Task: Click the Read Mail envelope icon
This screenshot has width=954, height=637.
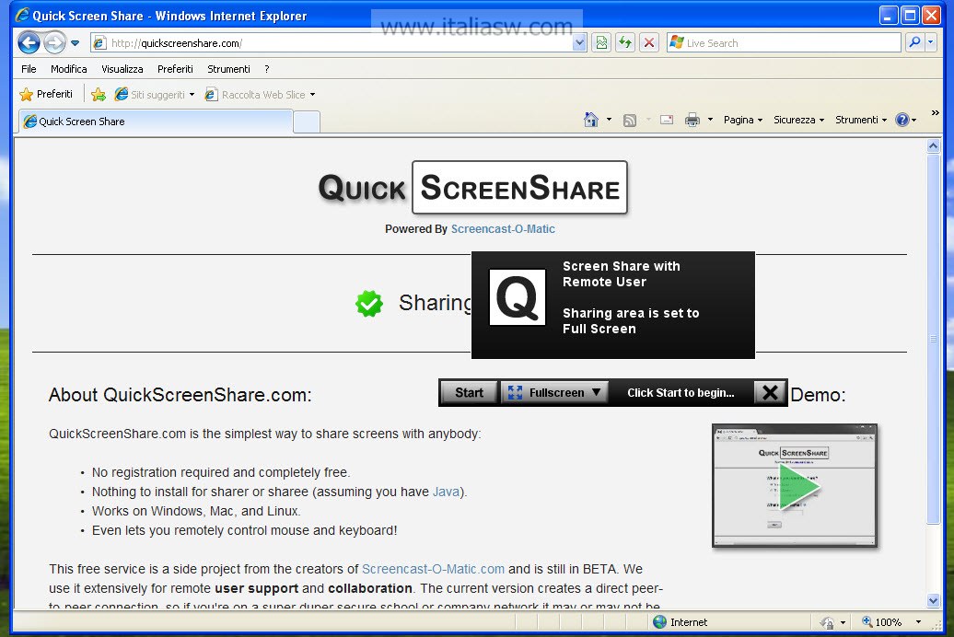Action: pyautogui.click(x=667, y=120)
